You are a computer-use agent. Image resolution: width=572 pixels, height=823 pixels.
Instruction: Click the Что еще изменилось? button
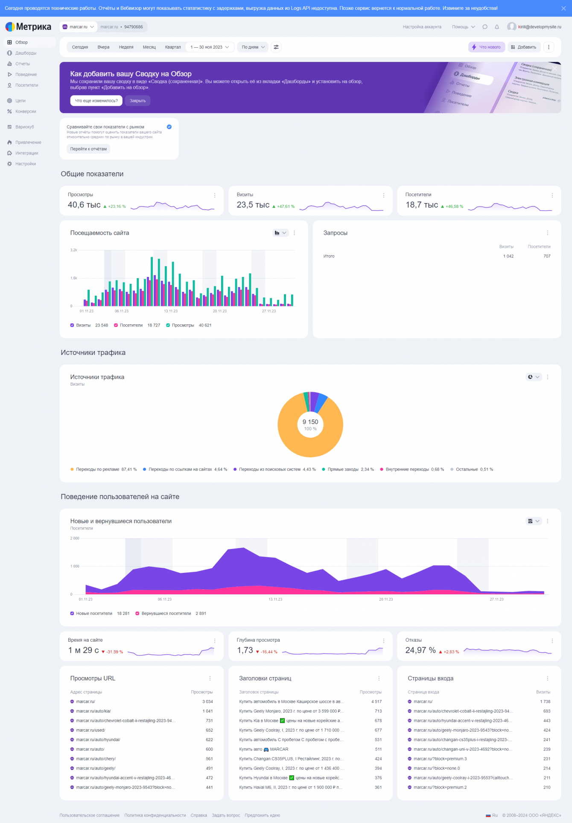pos(96,101)
